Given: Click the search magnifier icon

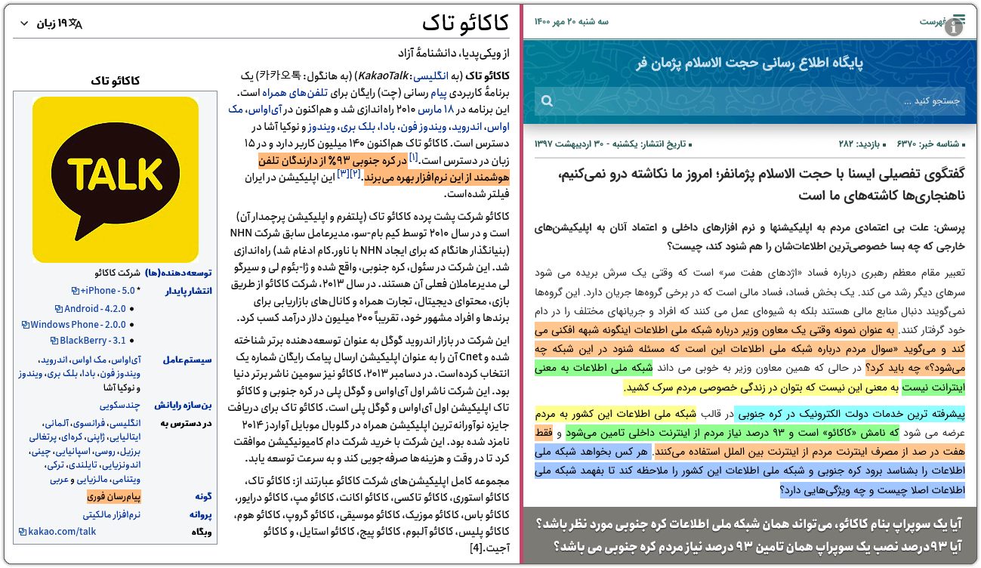Looking at the screenshot, I should point(548,101).
